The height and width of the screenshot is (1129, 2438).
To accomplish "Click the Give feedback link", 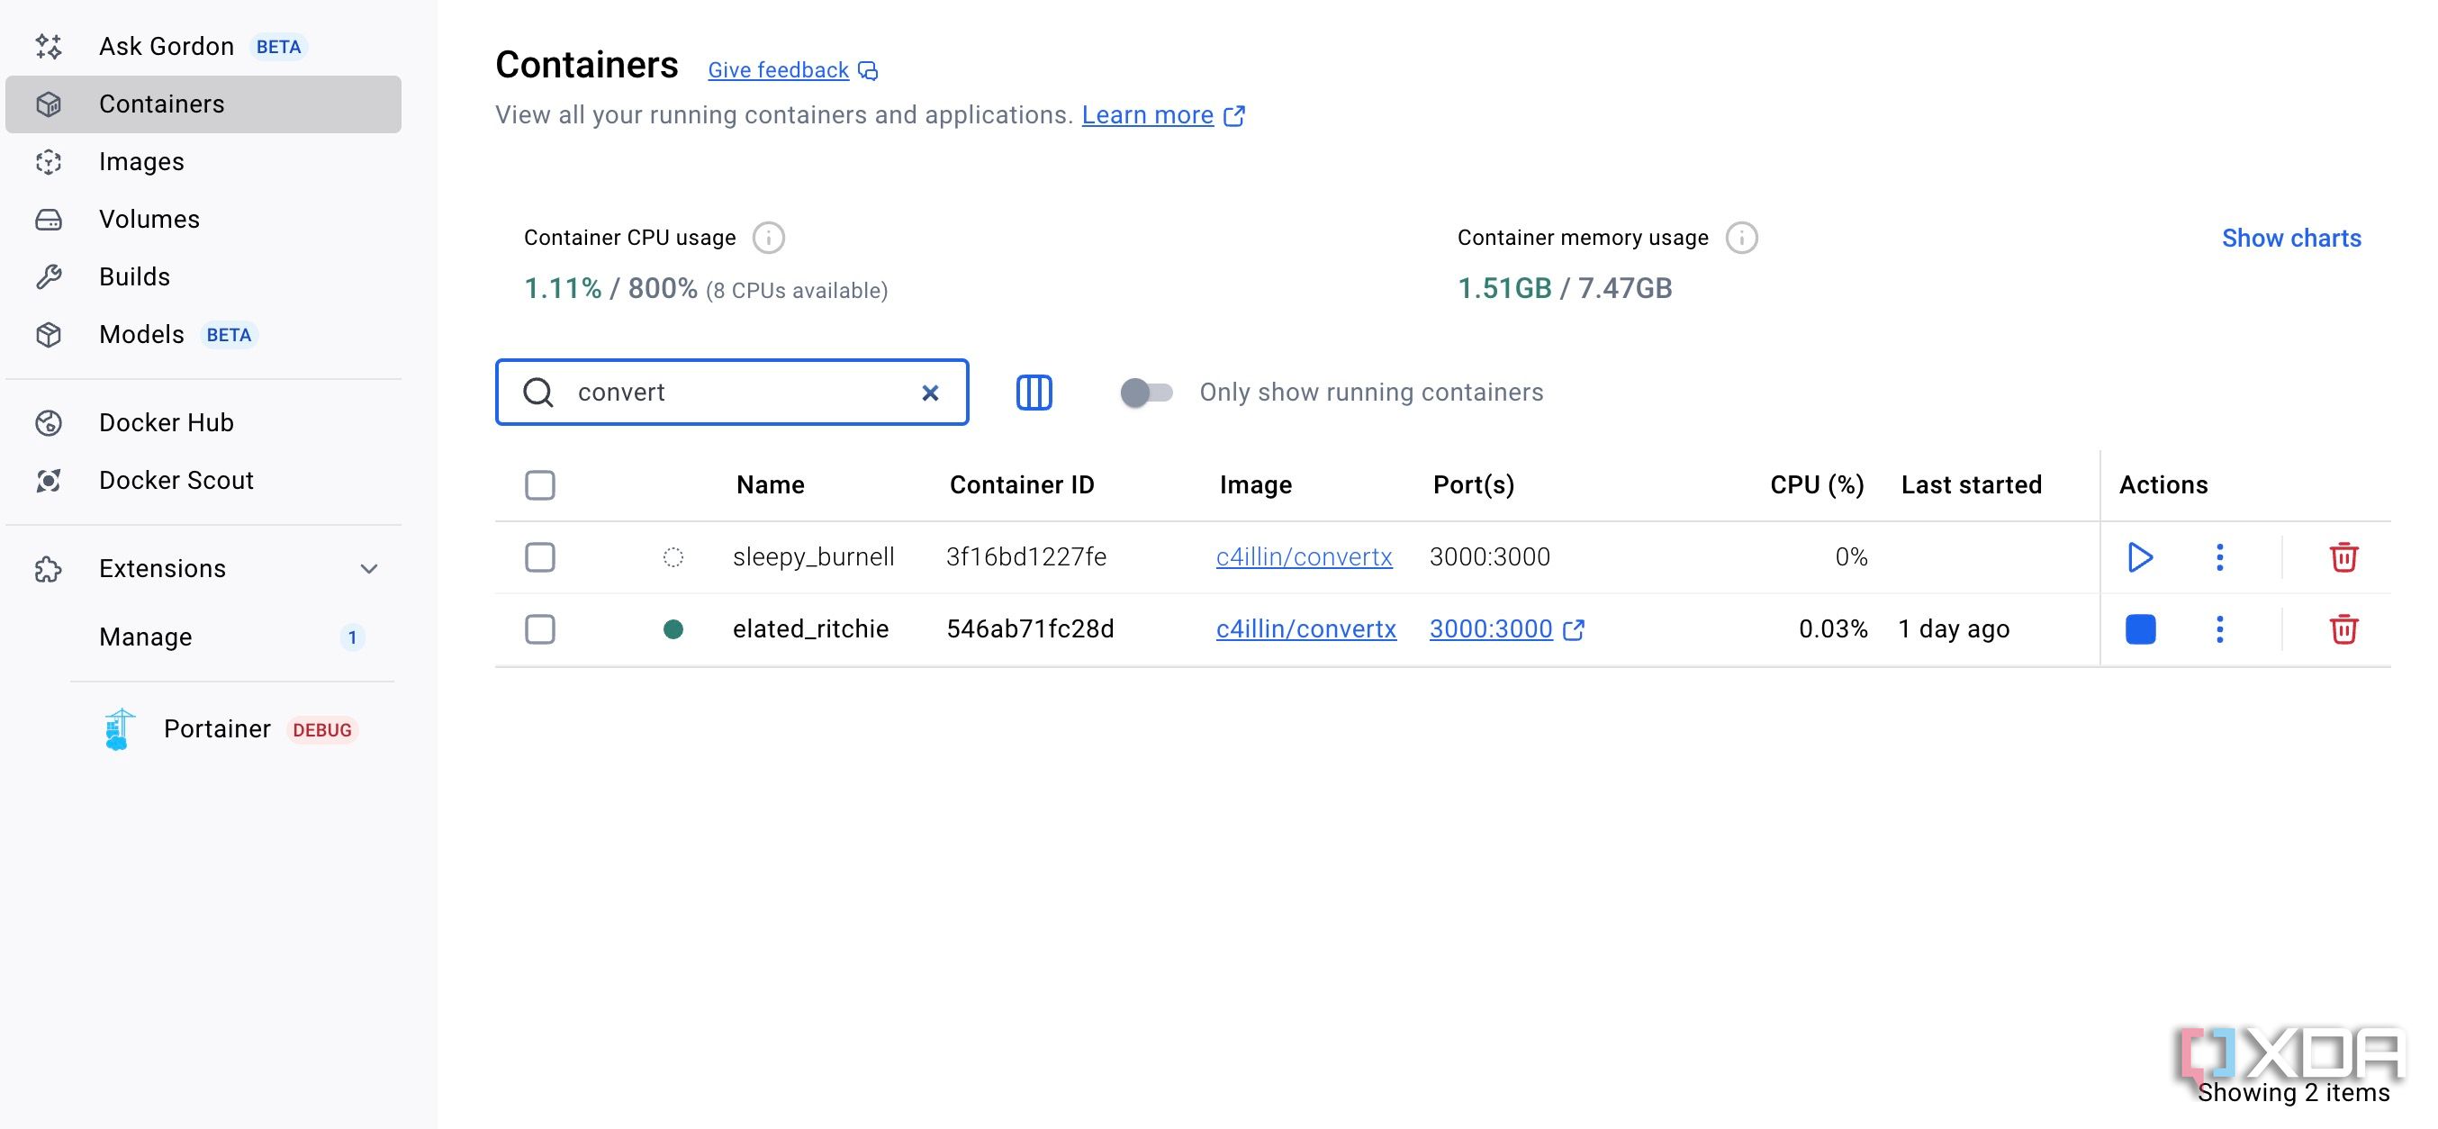I will [778, 70].
